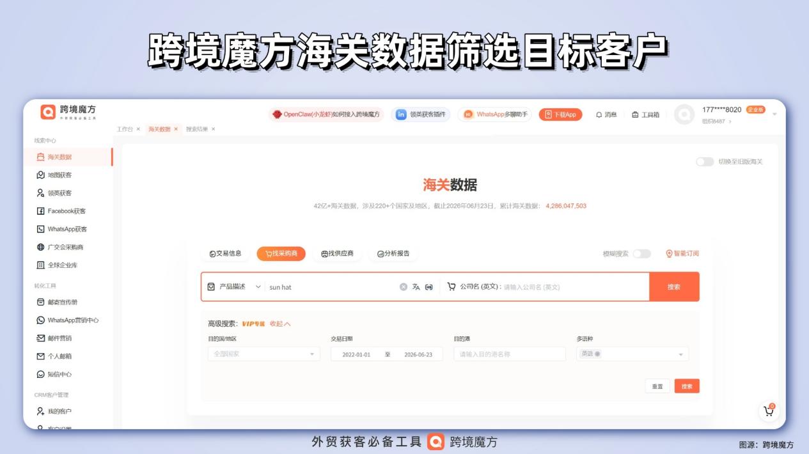Open the 多语种 language dropdown

click(632, 354)
